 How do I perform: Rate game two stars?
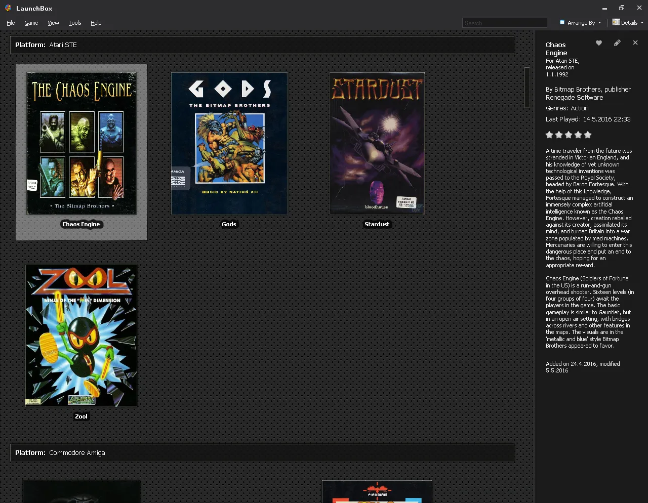tap(559, 135)
